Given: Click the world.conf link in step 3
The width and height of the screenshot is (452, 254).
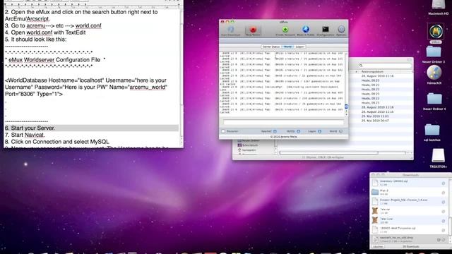Looking at the screenshot, I should coord(88,25).
